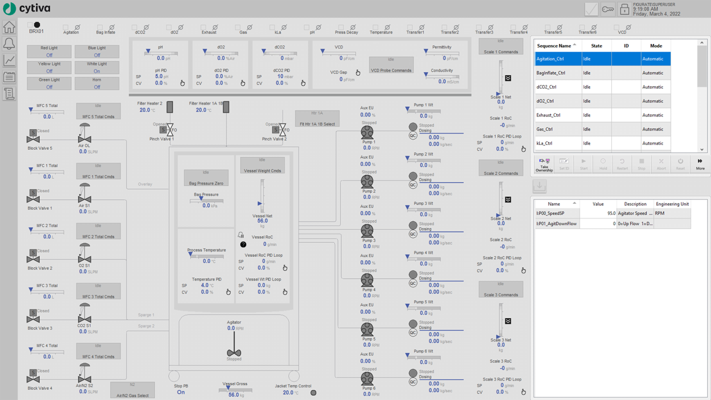This screenshot has width=711, height=400.
Task: Click the Bag Pressure slider
Action: pyautogui.click(x=206, y=201)
